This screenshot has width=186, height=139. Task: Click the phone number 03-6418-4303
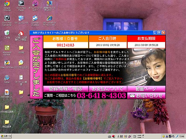101,96
